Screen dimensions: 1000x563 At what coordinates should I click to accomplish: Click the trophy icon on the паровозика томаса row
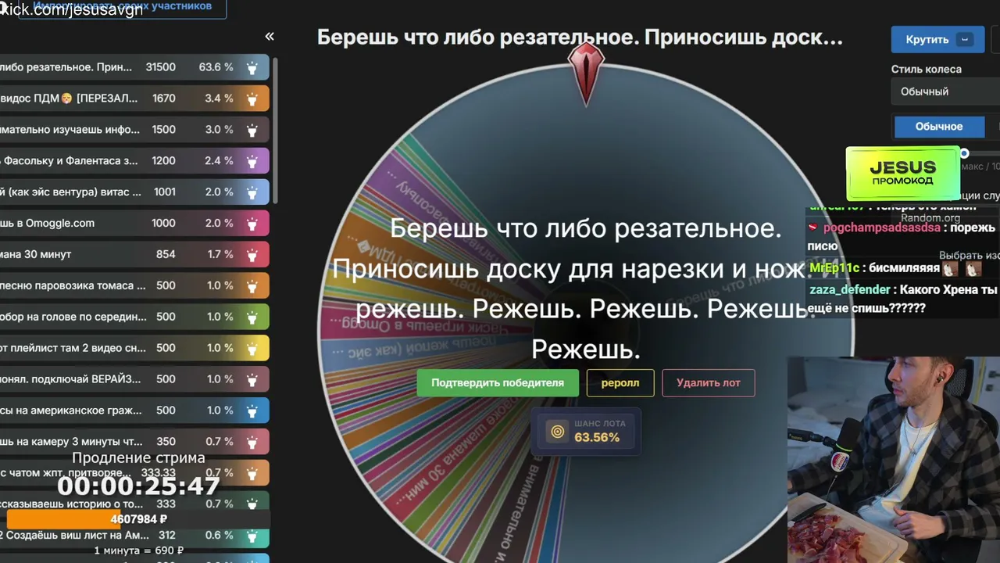(x=252, y=286)
